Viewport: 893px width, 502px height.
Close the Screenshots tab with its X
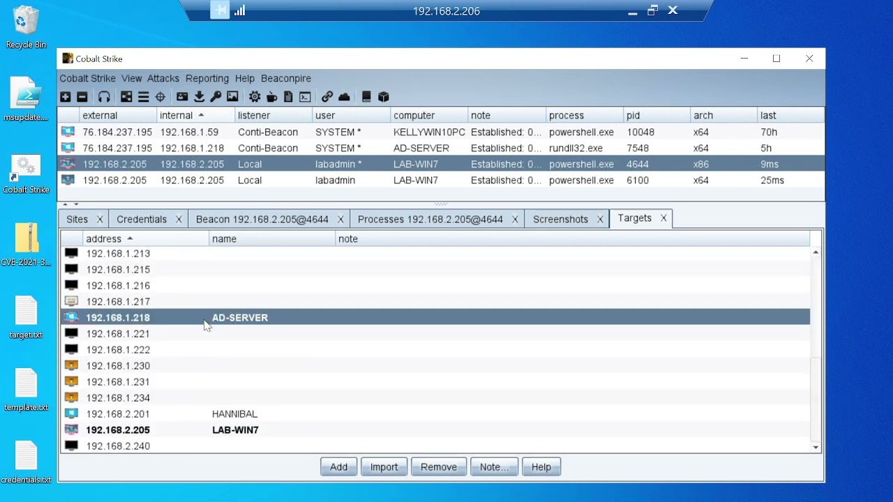click(600, 219)
